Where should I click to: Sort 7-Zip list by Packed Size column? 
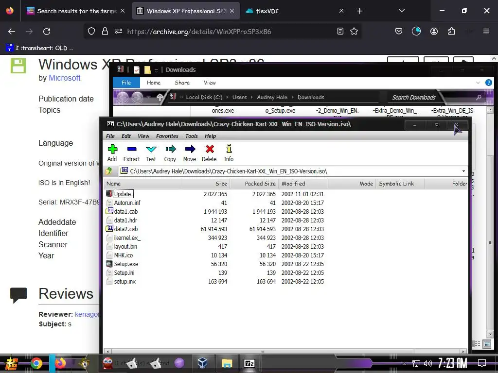pyautogui.click(x=254, y=184)
